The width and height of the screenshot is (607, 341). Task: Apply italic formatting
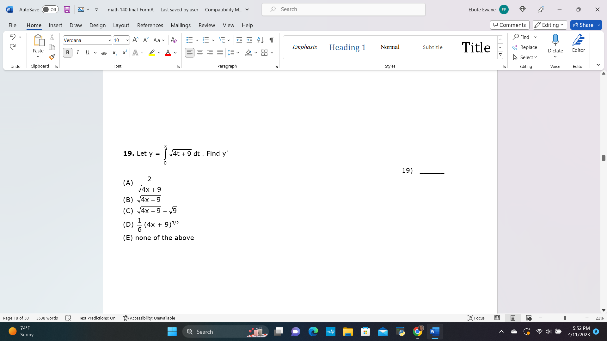coord(78,53)
